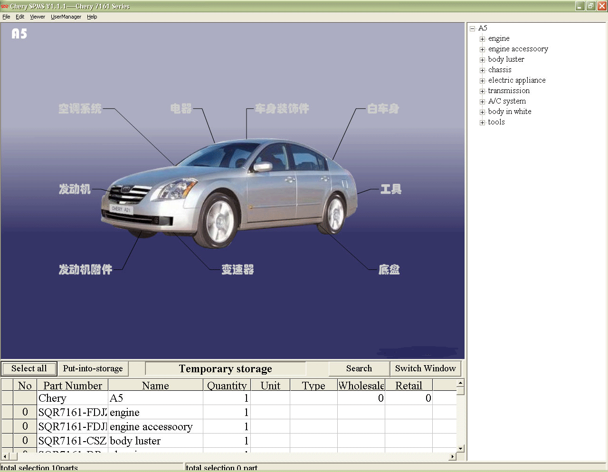Click the Name column header
Viewport: 608px width, 472px height.
(x=156, y=385)
